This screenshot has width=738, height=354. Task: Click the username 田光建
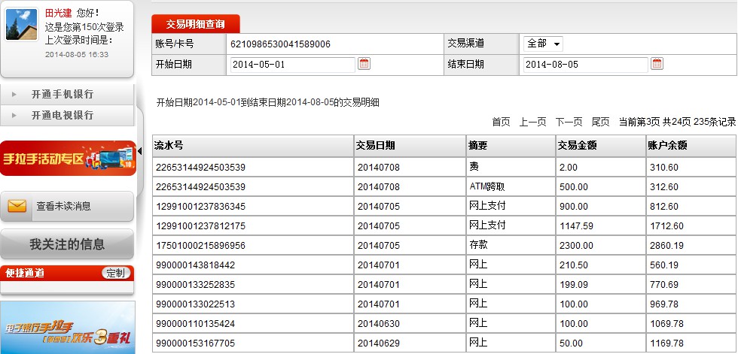[59, 13]
